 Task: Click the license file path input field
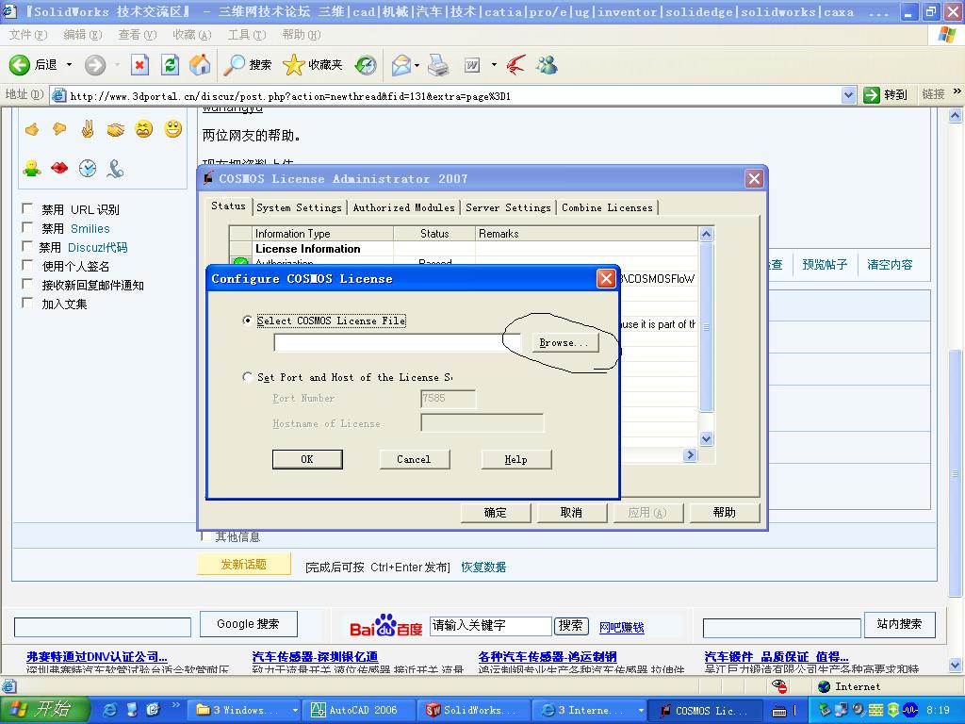tap(397, 343)
